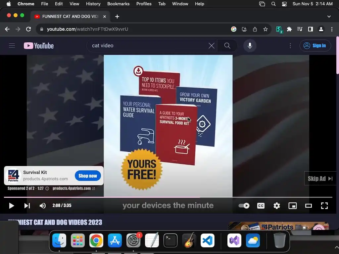Click the 4Patriots banner thumbnail
This screenshot has width=339, height=254.
coord(278,226)
